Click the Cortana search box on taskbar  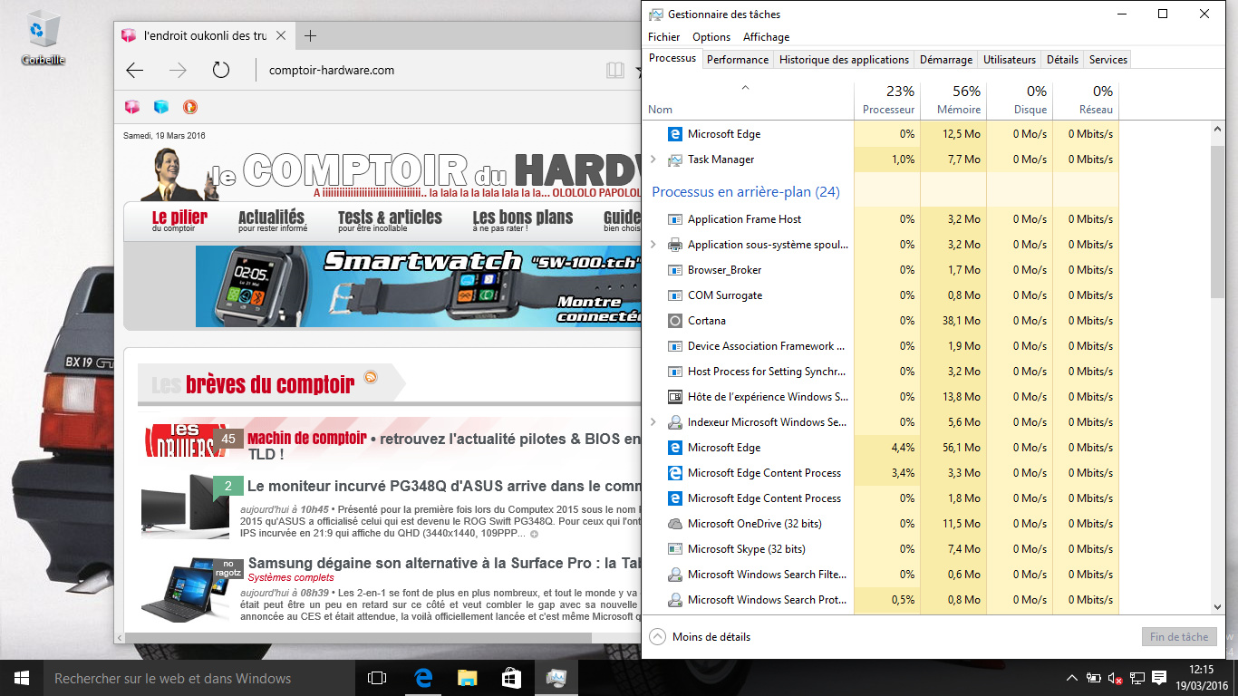[172, 678]
